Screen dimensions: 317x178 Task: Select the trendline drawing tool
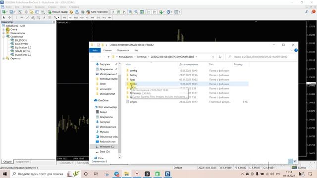pos(27,18)
